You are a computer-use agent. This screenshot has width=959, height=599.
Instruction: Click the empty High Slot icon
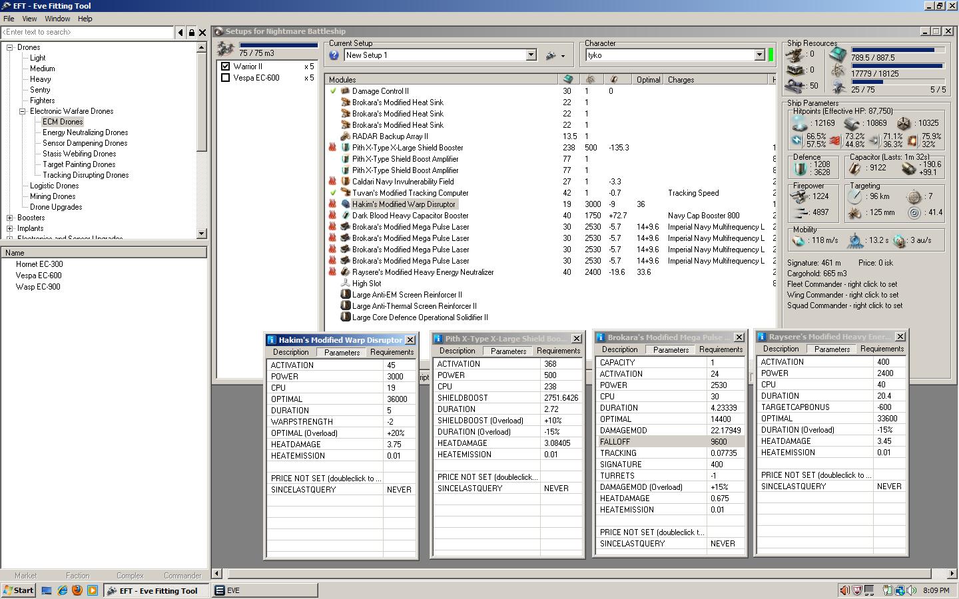pyautogui.click(x=345, y=284)
